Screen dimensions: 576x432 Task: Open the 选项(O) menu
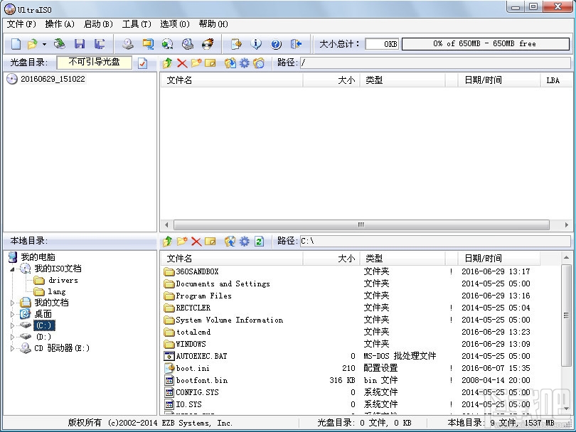click(x=175, y=24)
